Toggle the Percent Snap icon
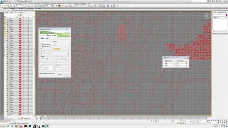Screen dimensions: 228x128 [x=68, y=6]
